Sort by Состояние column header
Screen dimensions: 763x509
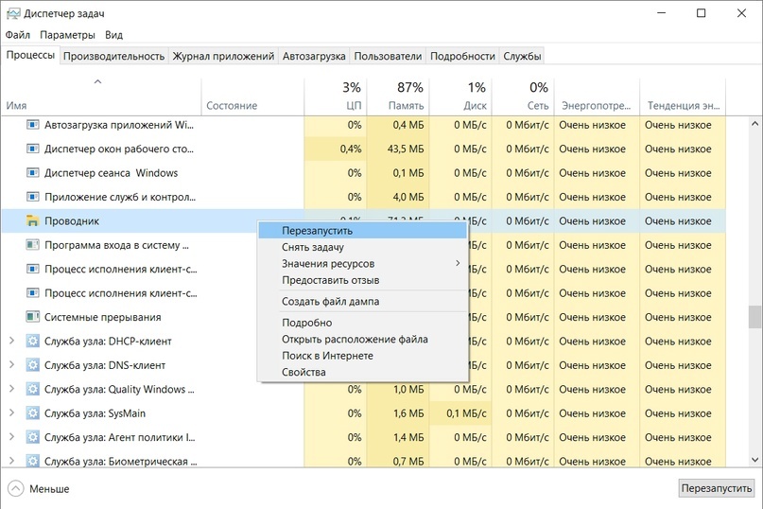click(252, 96)
